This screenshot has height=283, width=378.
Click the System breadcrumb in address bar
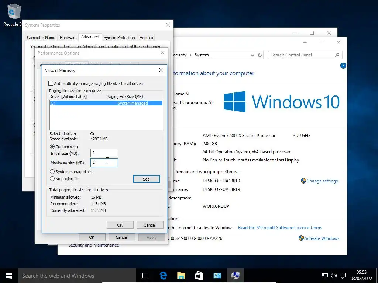[202, 55]
